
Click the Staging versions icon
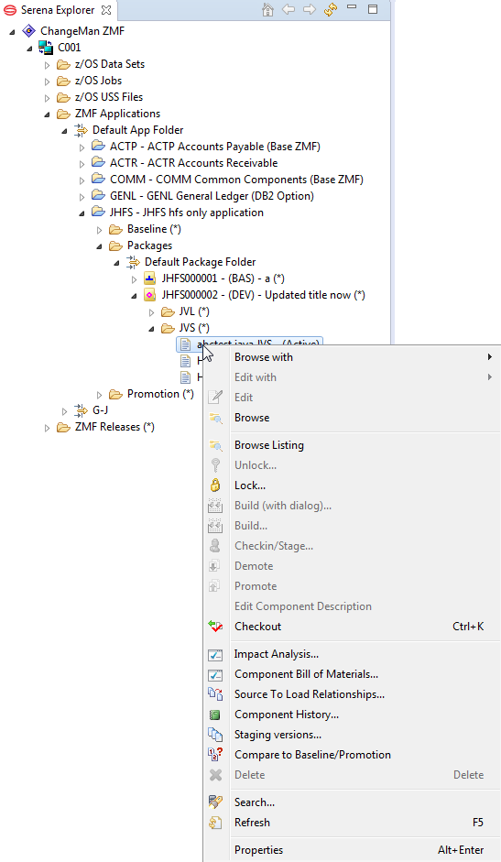pyautogui.click(x=215, y=735)
